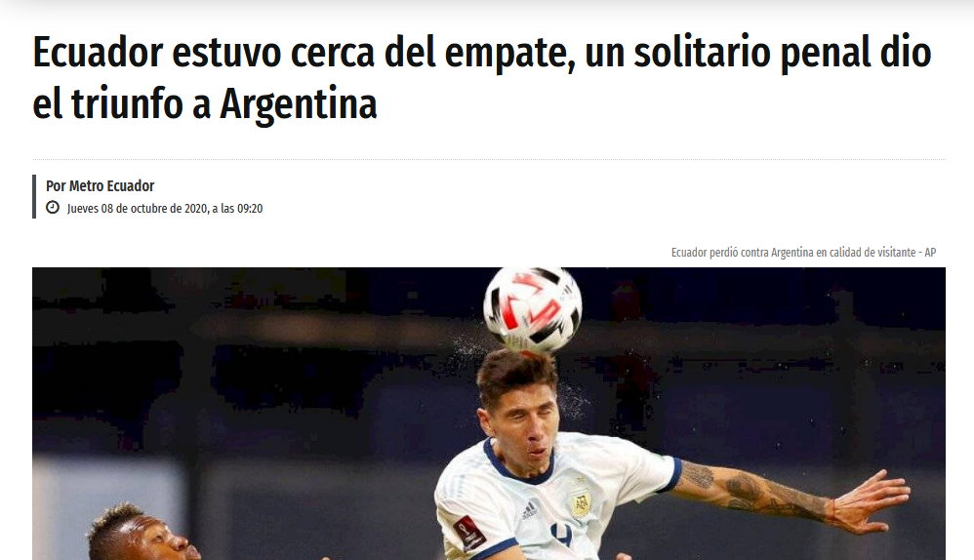
Task: Click the time 09:20 in the byline
Action: (250, 209)
